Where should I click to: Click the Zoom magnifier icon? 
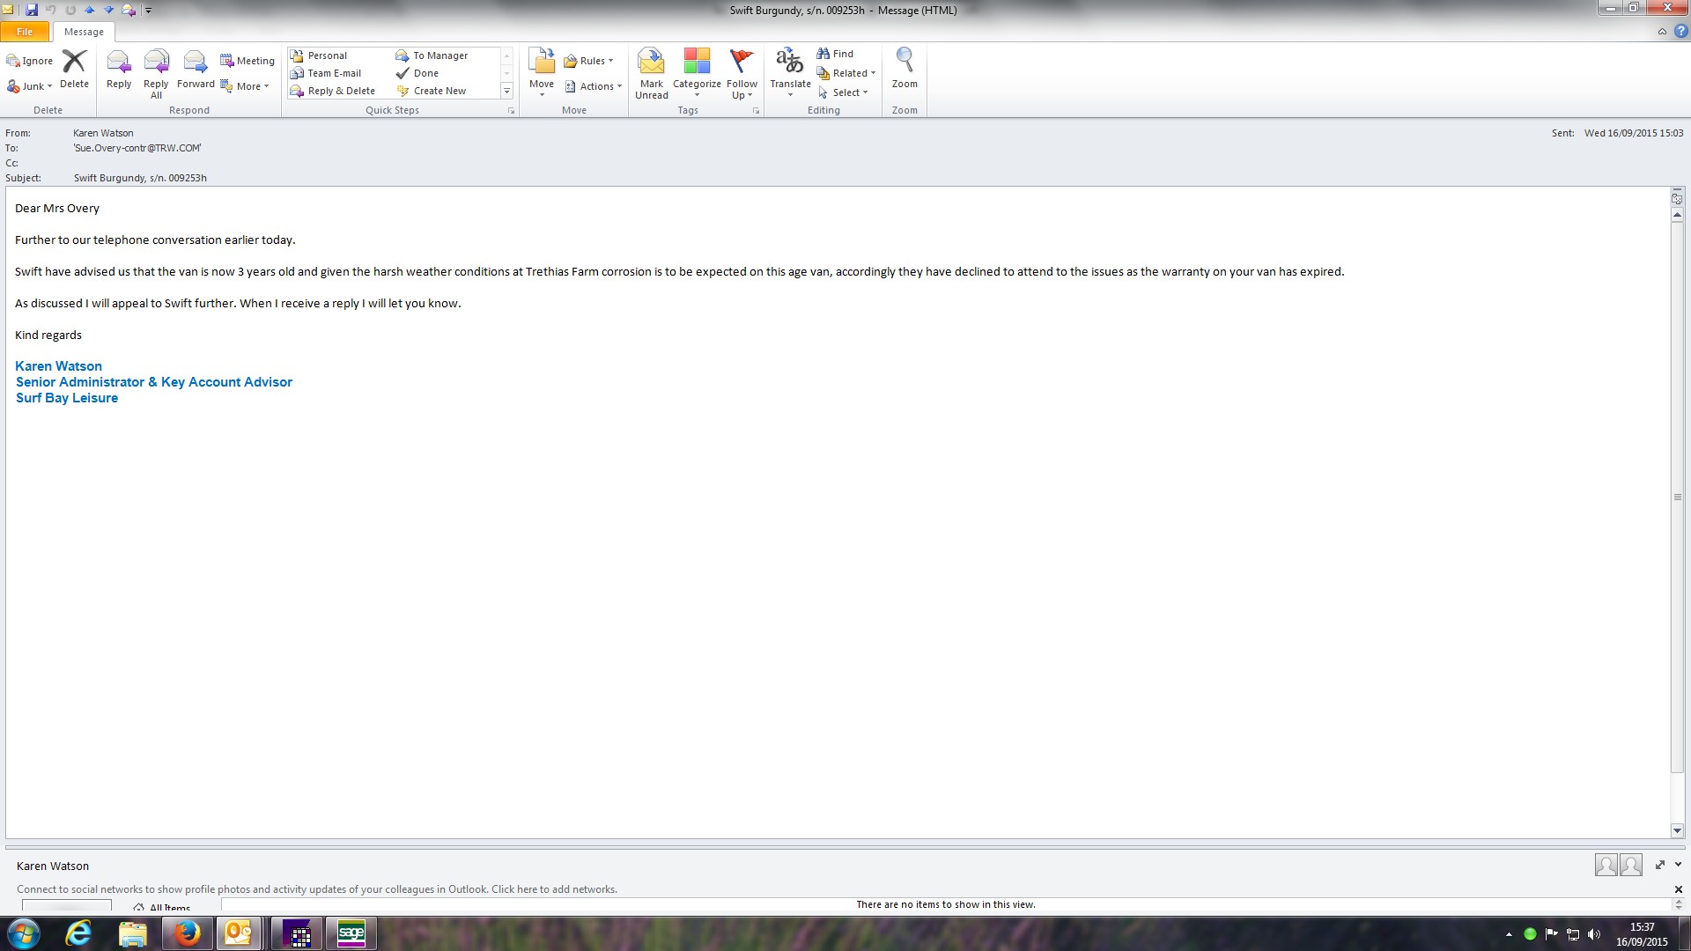click(905, 62)
